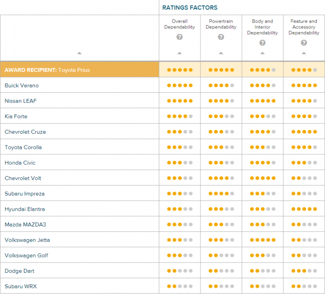
Task: Click Body and Interior Dependability header text
Action: click(262, 27)
